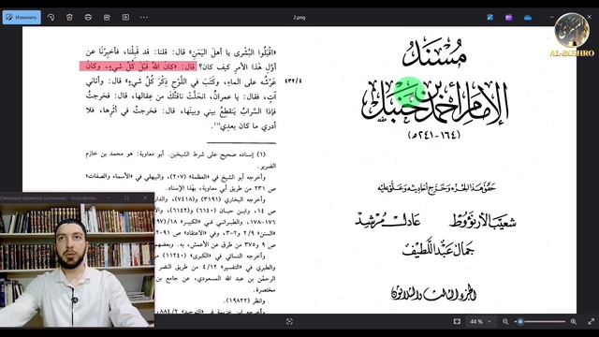Click the 2.png file name in the title bar
599x337 pixels.
coord(299,18)
